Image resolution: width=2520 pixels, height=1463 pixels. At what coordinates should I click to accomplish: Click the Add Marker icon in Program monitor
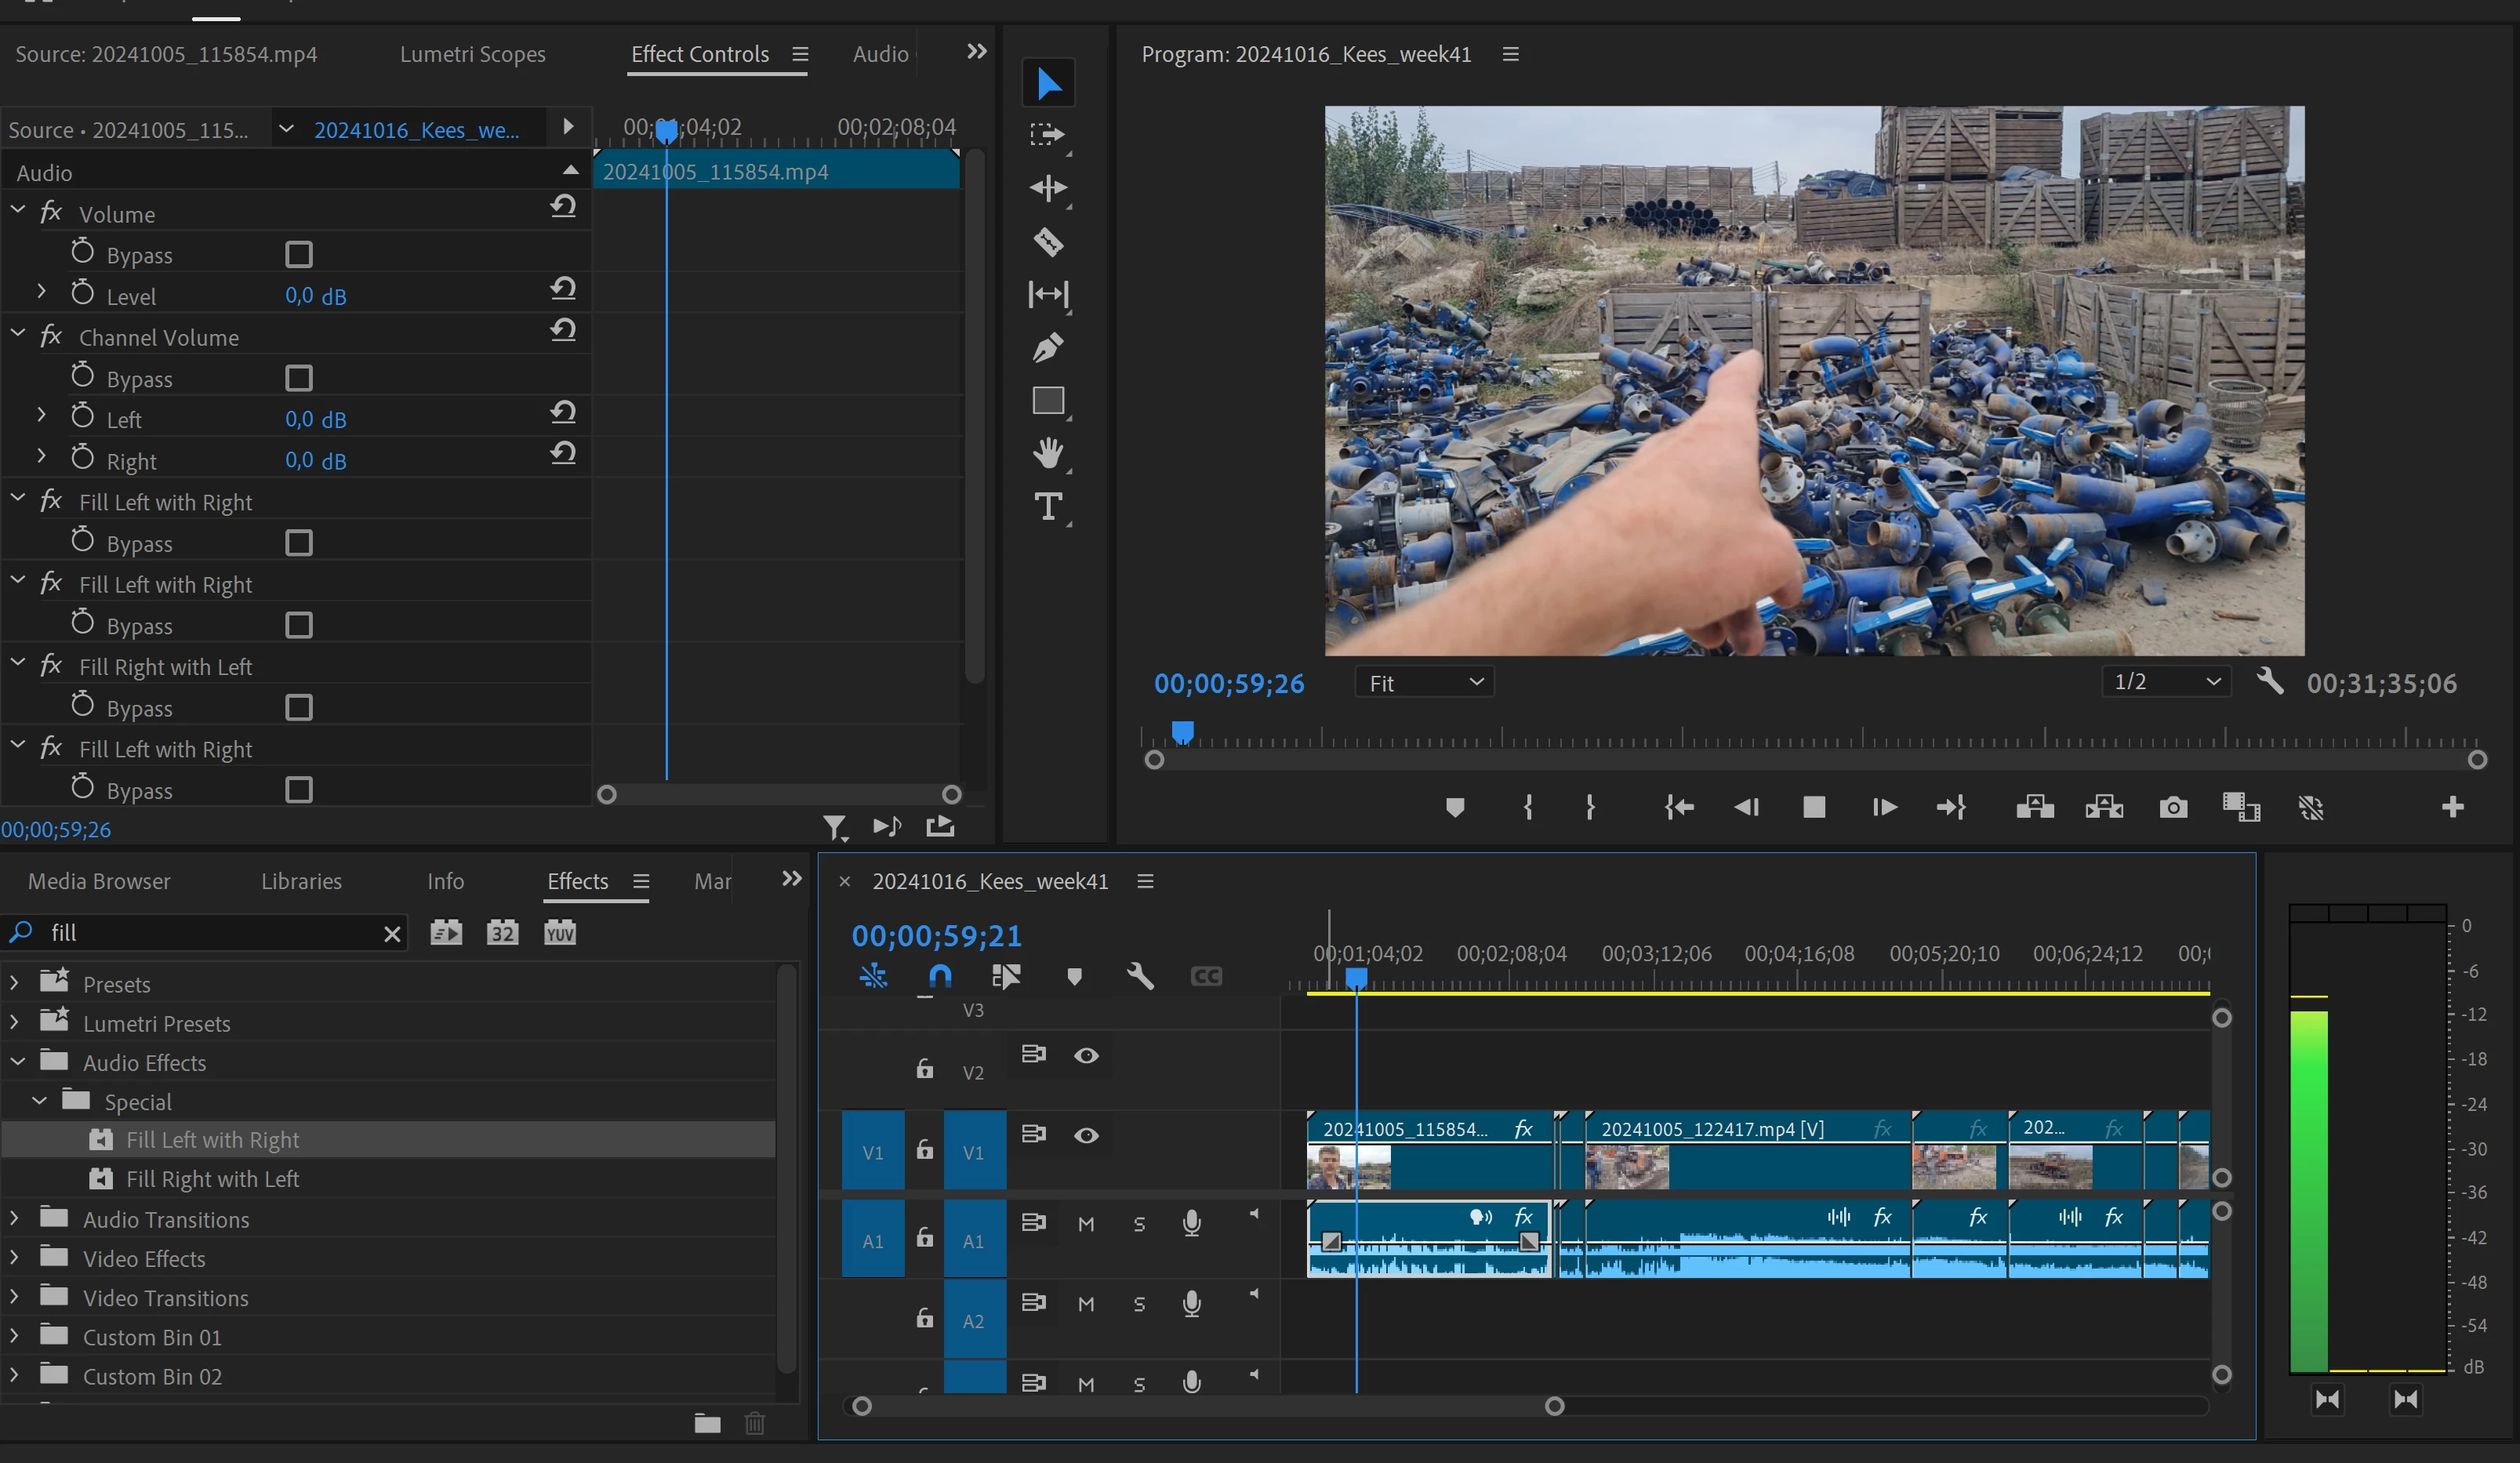click(x=1455, y=807)
